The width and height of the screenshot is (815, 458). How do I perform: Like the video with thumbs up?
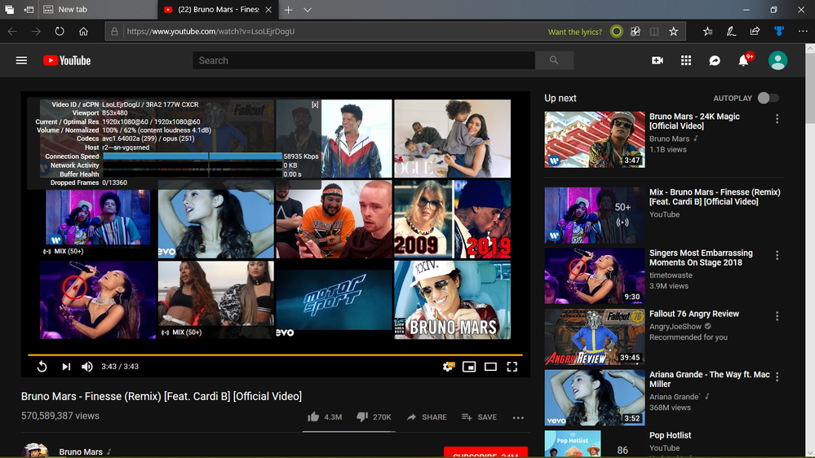[325, 417]
